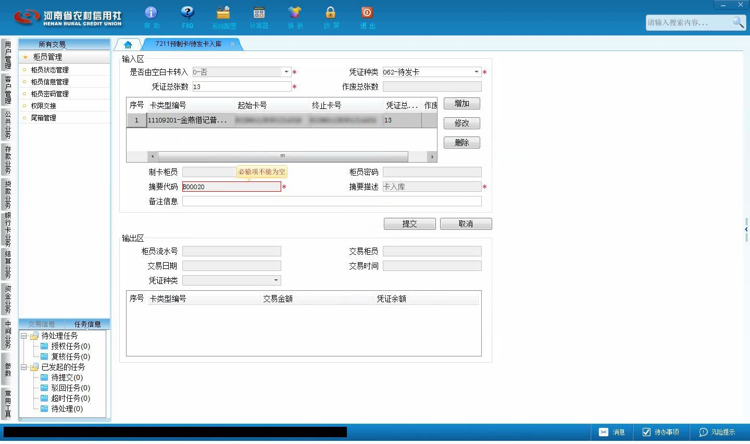Open 风险提示 in status bar
This screenshot has height=444, width=750.
717,432
